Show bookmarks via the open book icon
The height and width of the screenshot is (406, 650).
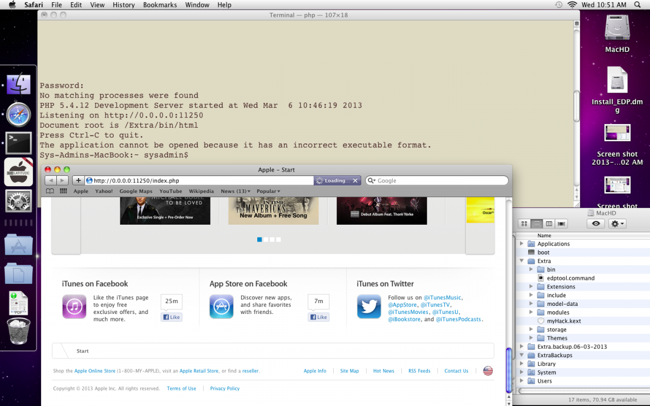(50, 191)
